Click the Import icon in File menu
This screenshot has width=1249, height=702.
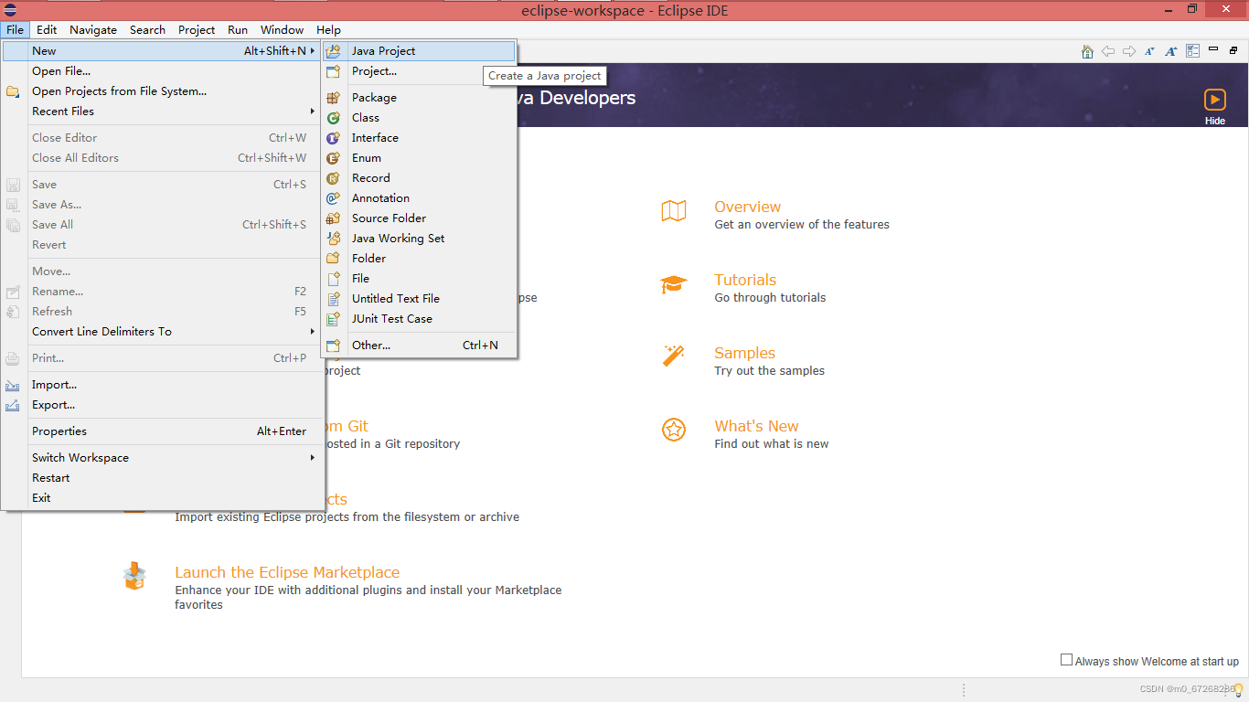(13, 386)
